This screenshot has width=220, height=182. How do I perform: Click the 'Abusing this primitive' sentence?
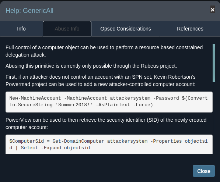(91, 66)
